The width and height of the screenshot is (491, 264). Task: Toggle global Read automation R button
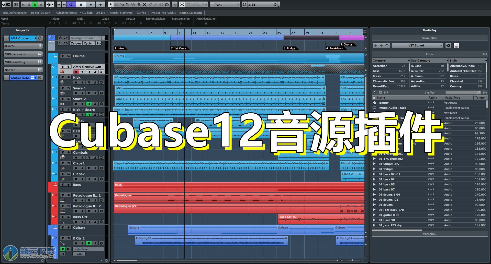[35, 5]
